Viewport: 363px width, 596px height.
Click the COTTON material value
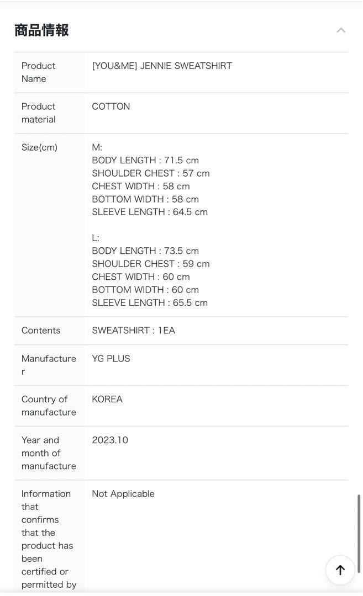(111, 107)
